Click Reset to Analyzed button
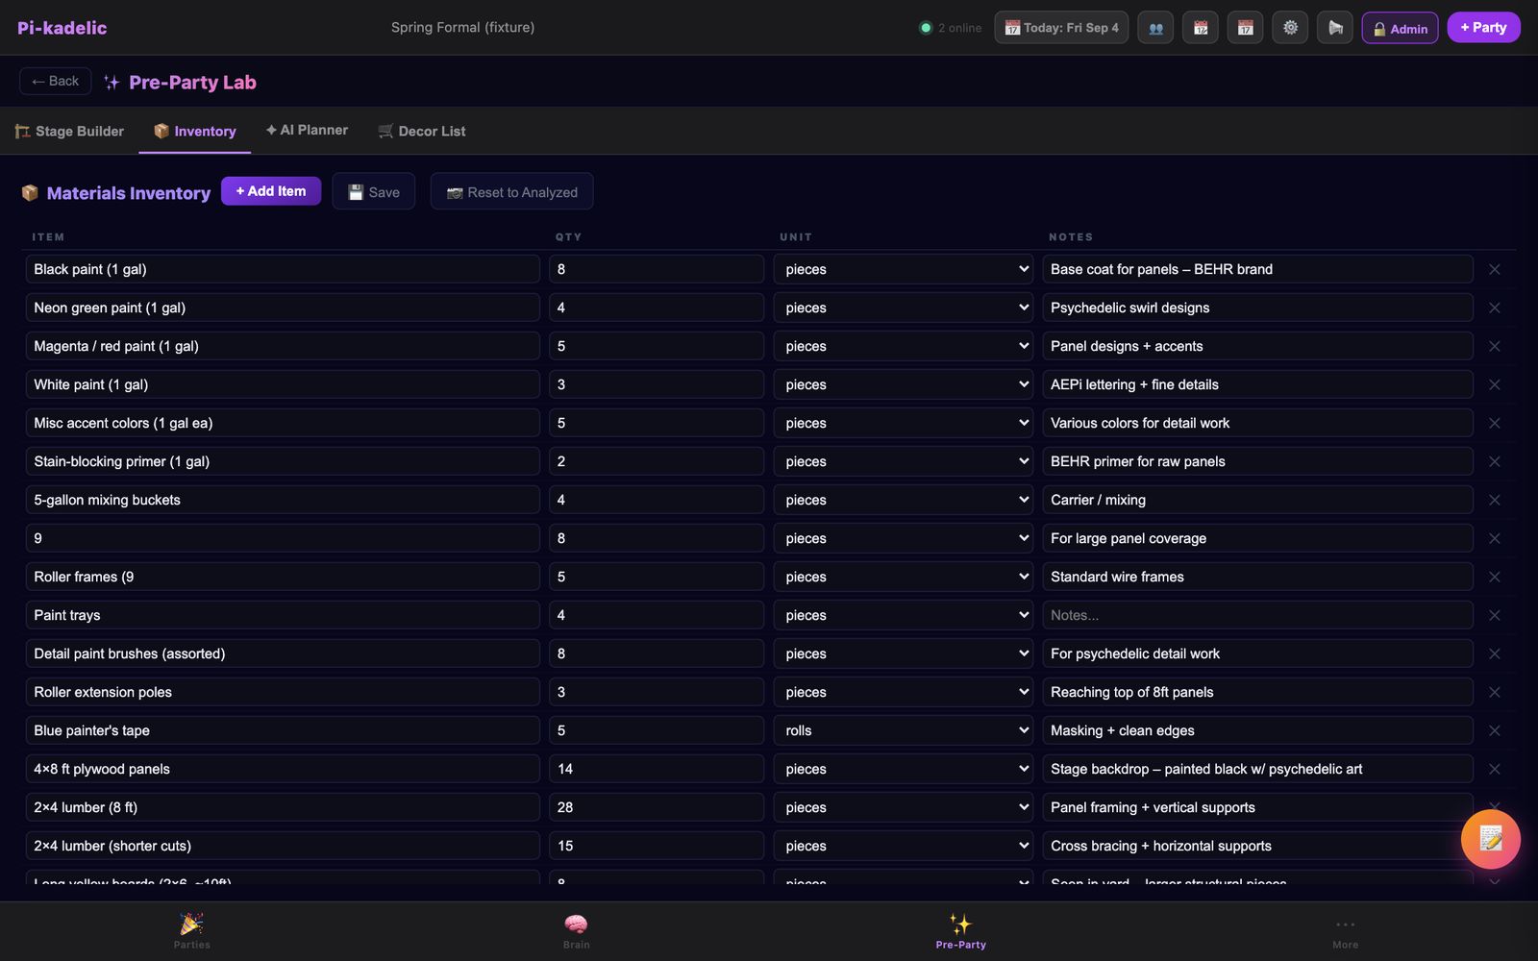The image size is (1538, 961). (511, 191)
